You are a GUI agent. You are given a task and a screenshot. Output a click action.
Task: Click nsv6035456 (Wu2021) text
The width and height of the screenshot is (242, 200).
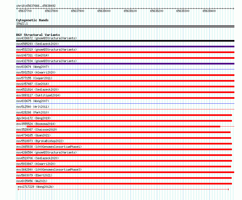coord(32,181)
